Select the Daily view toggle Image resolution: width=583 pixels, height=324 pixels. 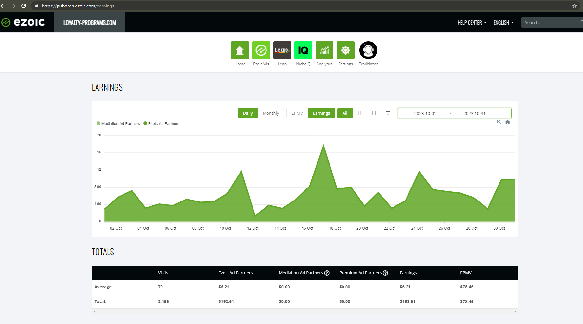(x=248, y=113)
